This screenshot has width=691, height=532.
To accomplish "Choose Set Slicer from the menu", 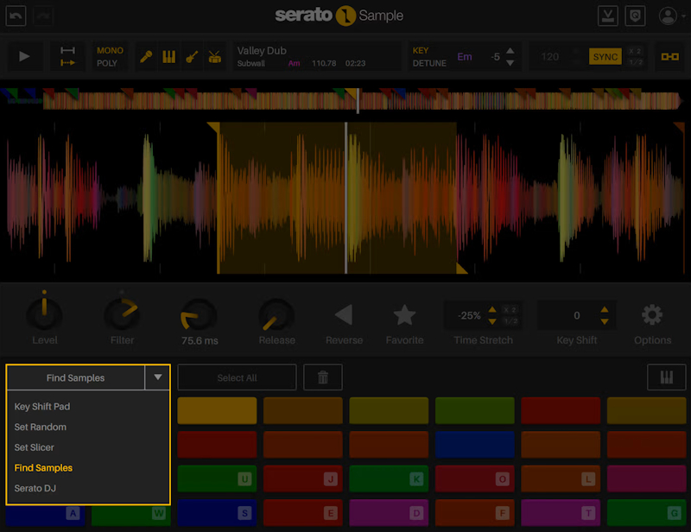I will point(35,447).
